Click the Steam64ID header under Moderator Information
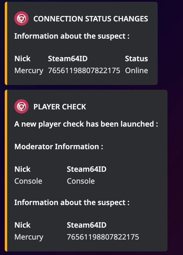Viewport: 183px width, 255px height. [86, 169]
